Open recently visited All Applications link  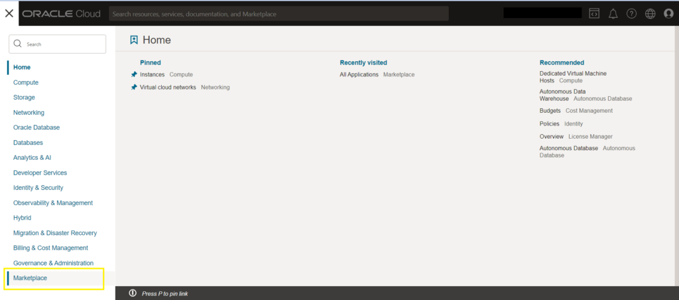click(359, 74)
